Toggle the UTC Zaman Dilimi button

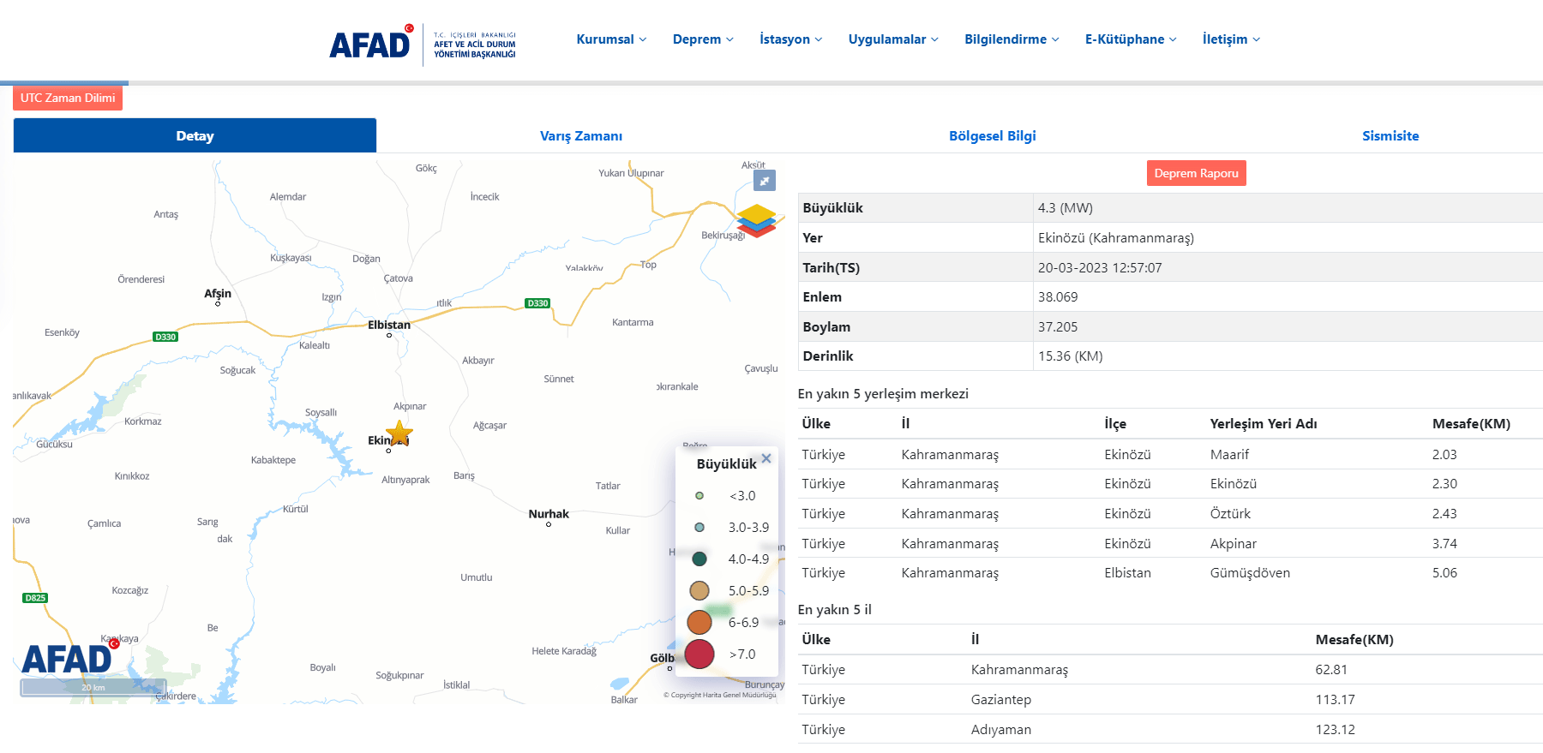(x=68, y=98)
